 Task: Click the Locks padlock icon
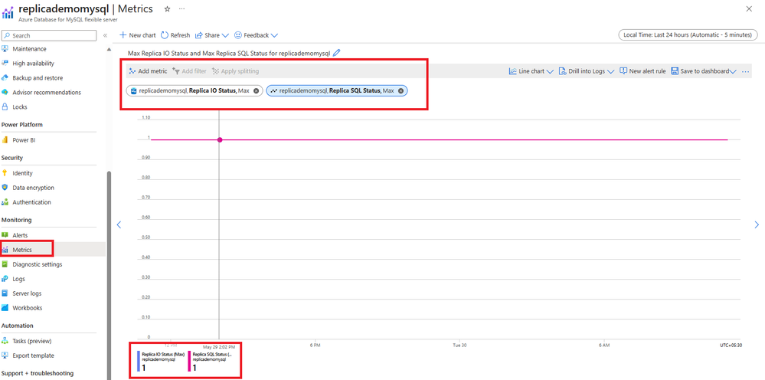click(5, 106)
